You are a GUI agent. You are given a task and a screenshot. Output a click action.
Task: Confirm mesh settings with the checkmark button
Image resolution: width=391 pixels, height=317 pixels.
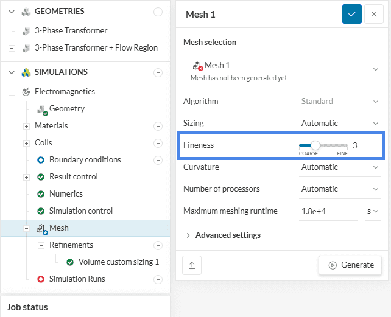pyautogui.click(x=352, y=15)
